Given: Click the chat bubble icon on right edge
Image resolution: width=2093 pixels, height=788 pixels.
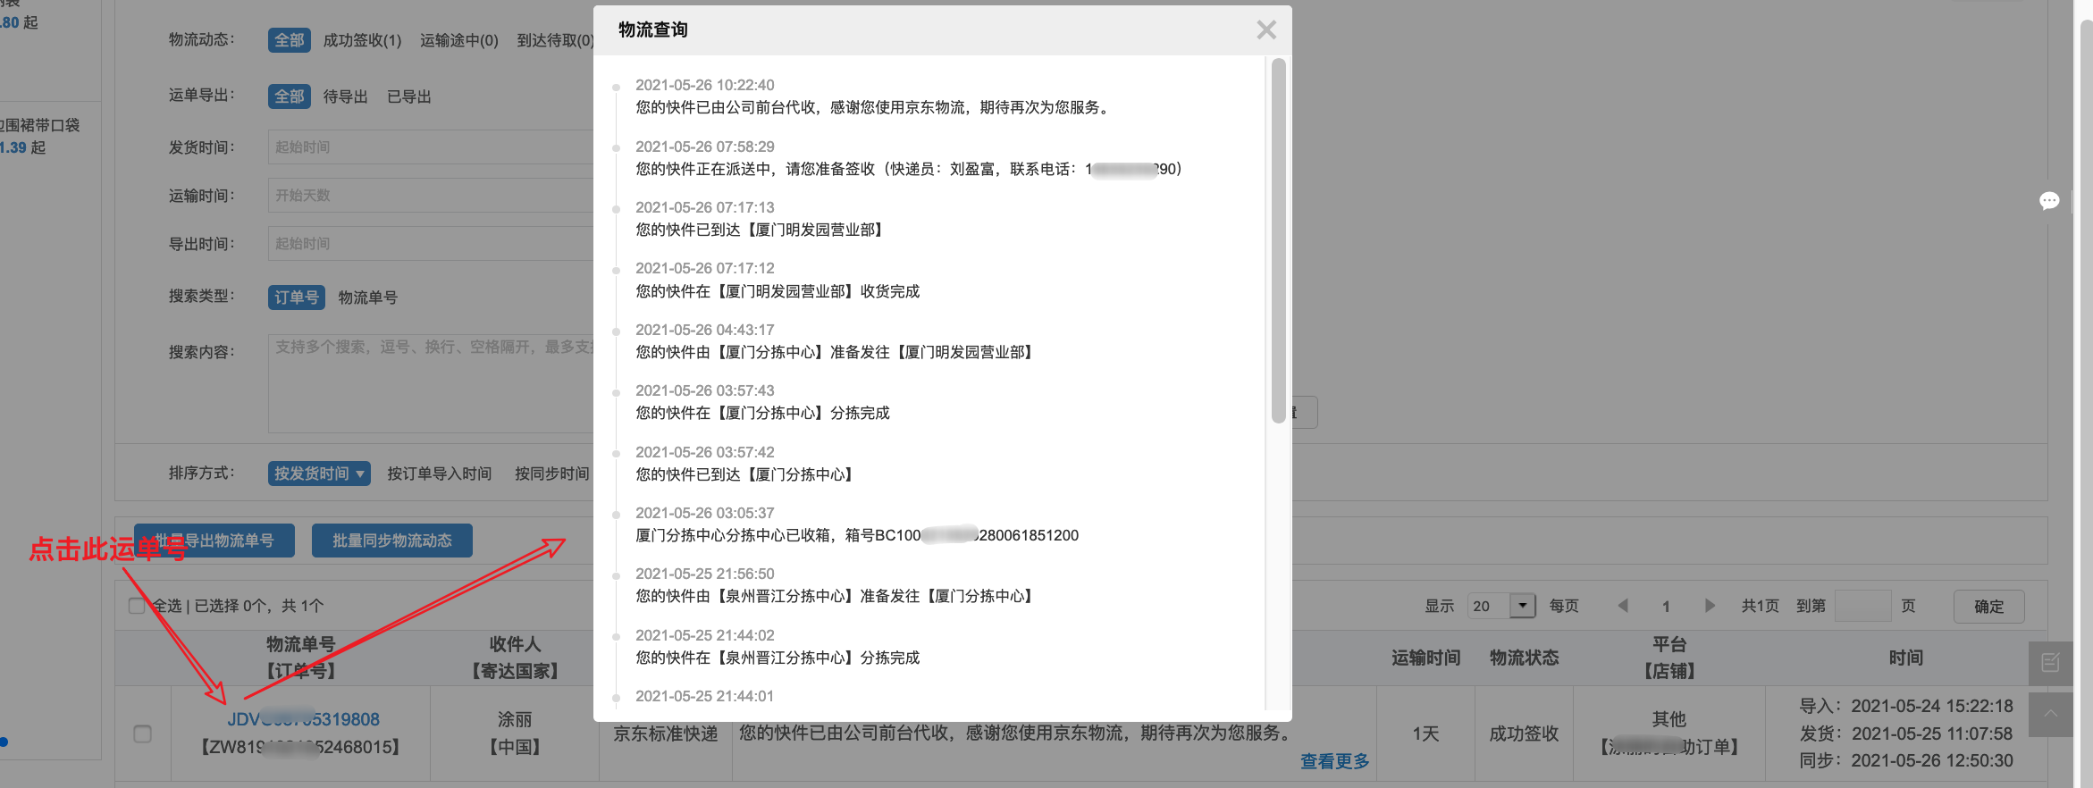Looking at the screenshot, I should click(2049, 201).
